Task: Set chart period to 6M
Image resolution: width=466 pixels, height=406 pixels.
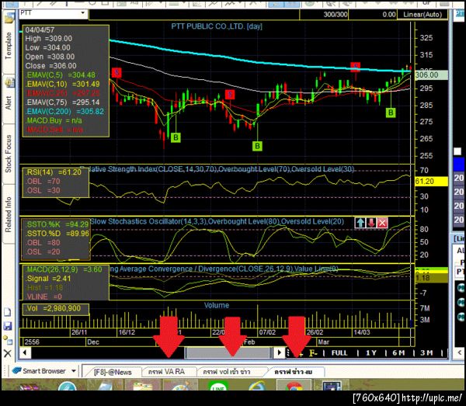Action: (398, 353)
